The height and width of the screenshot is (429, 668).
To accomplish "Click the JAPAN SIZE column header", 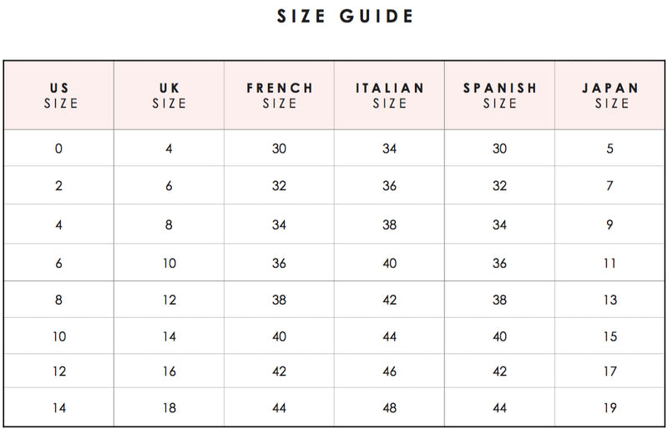I will [x=610, y=95].
